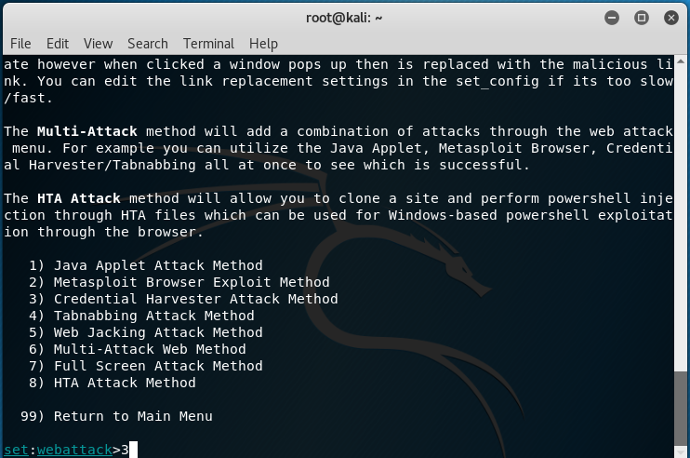Image resolution: width=690 pixels, height=458 pixels.
Task: Maximize the terminal window
Action: (641, 18)
